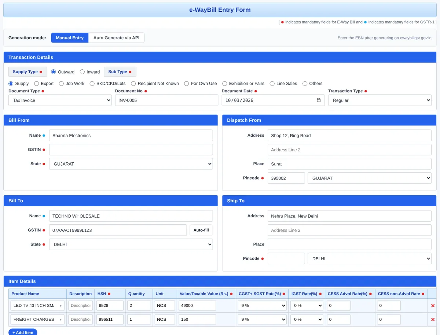Switch to Manual Entry generation mode
440x335 pixels.
70,38
